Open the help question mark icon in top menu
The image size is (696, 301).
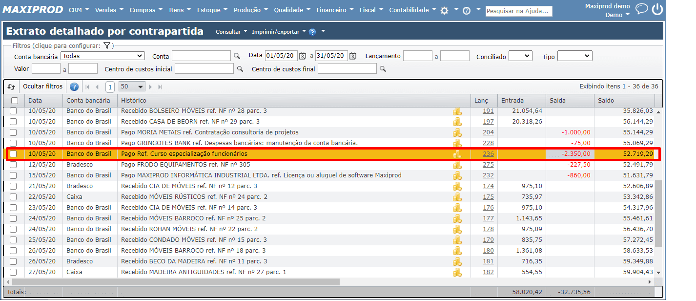[x=467, y=10]
